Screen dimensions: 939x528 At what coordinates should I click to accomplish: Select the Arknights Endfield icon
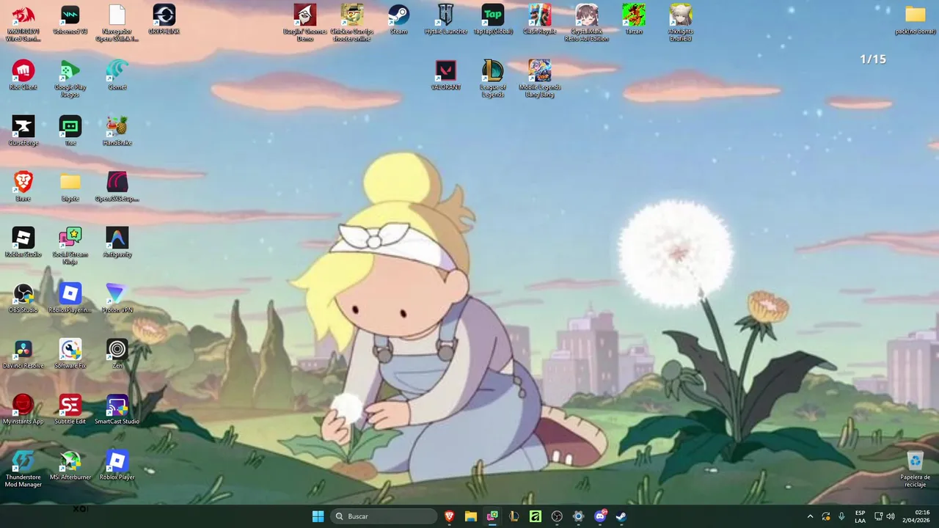pos(681,23)
